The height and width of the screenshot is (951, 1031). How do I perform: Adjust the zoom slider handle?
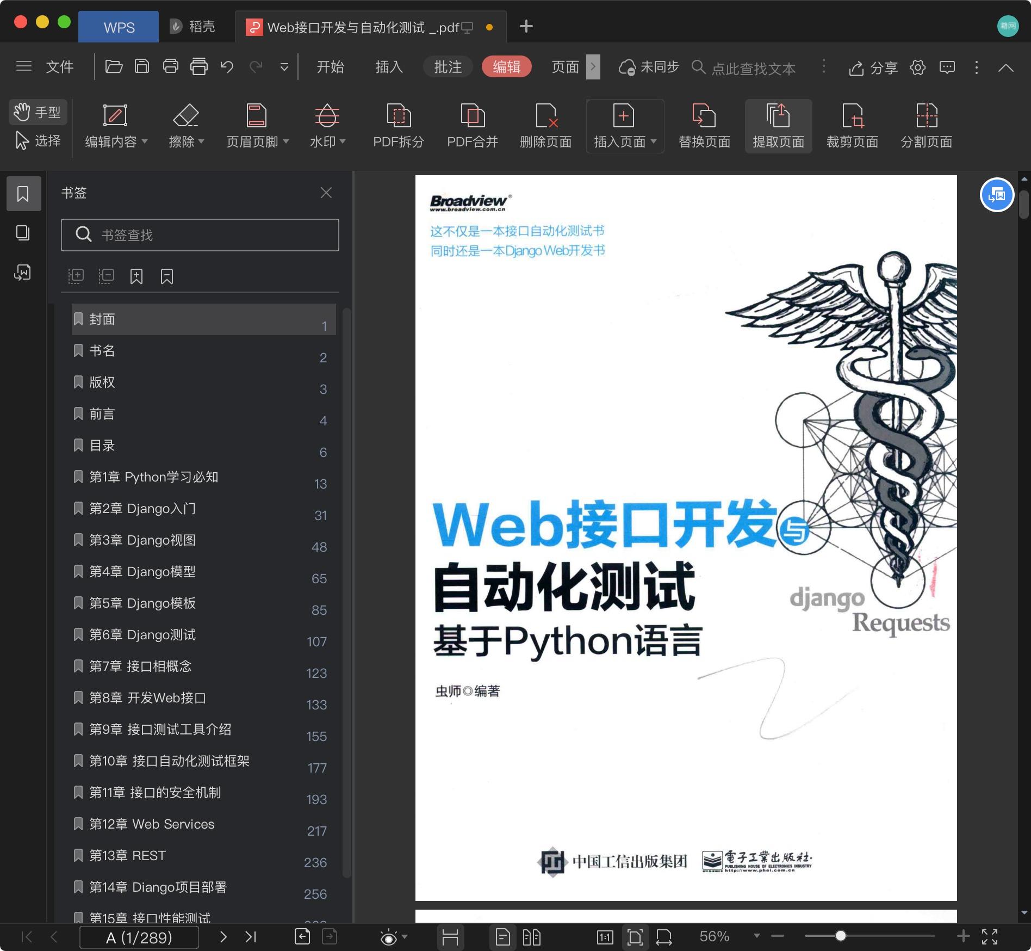tap(841, 936)
